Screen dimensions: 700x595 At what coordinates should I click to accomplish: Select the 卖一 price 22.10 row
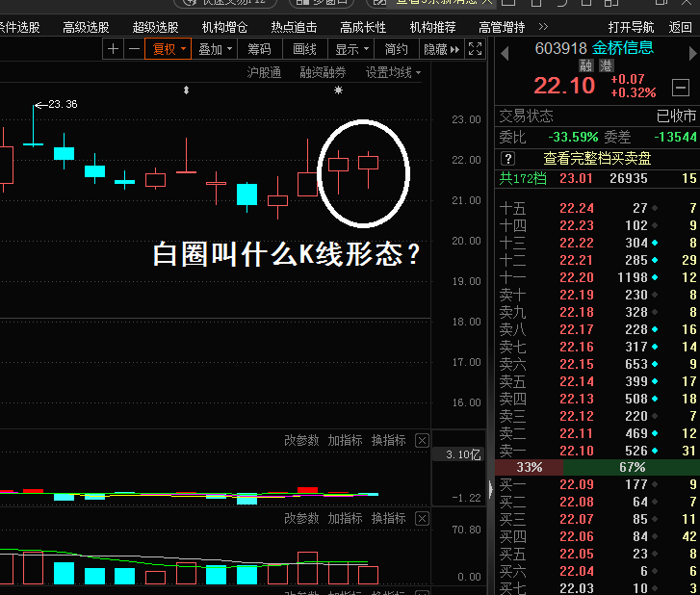(x=597, y=451)
